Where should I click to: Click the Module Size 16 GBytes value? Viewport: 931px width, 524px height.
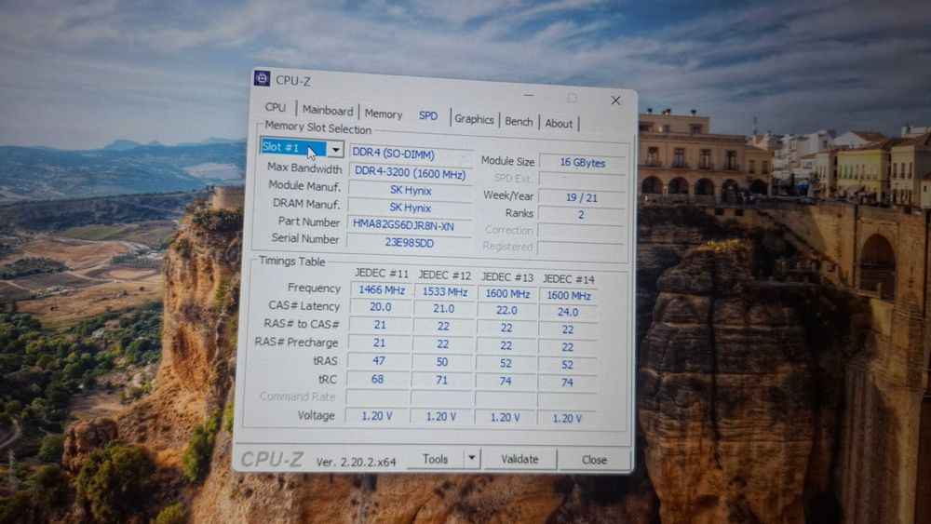click(582, 163)
